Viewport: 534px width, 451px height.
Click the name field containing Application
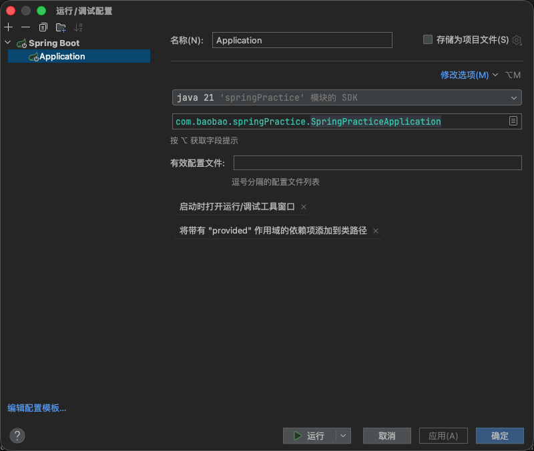302,40
